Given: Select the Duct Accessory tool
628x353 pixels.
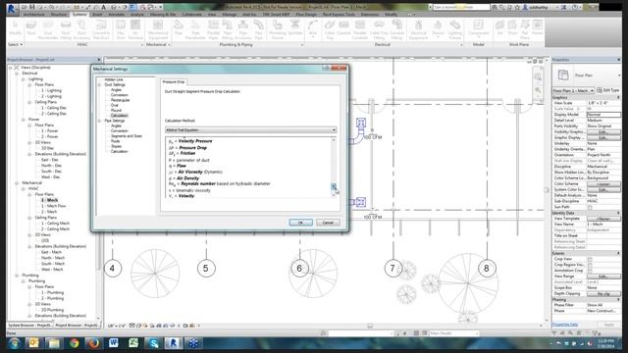Looking at the screenshot, I should [81, 29].
